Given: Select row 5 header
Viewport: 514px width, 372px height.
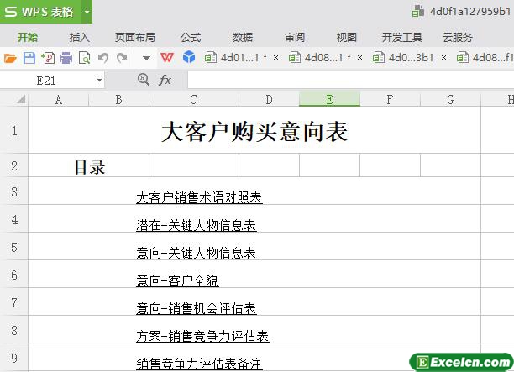Looking at the screenshot, I should coord(14,247).
